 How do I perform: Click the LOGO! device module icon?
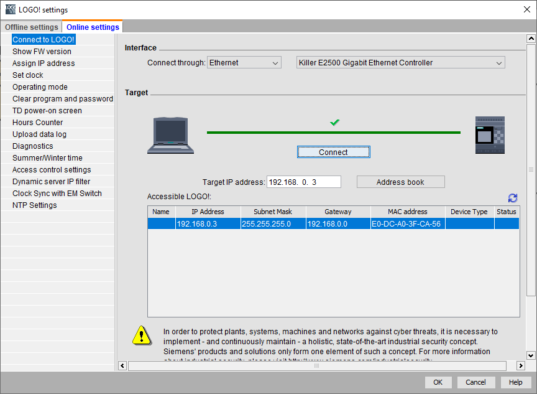click(490, 135)
